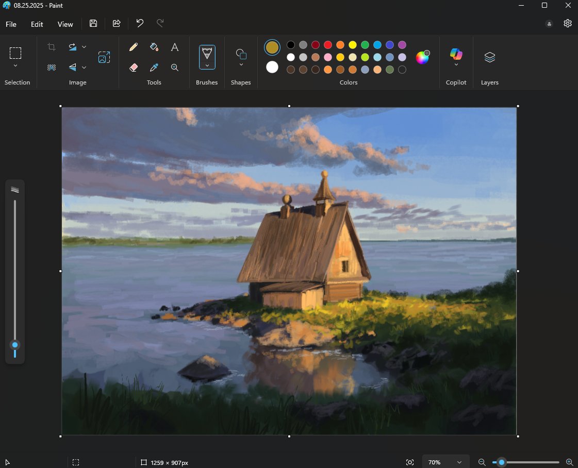This screenshot has width=578, height=468.
Task: Open Paint settings gear
Action: point(568,23)
